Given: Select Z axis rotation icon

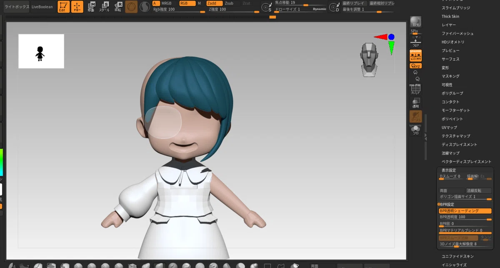Looking at the screenshot, I should (x=417, y=79).
